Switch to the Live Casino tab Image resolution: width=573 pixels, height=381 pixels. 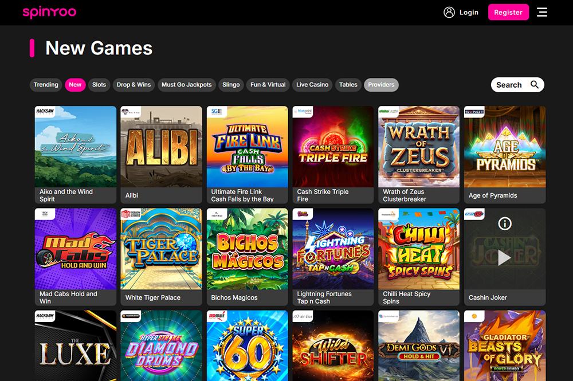click(312, 85)
